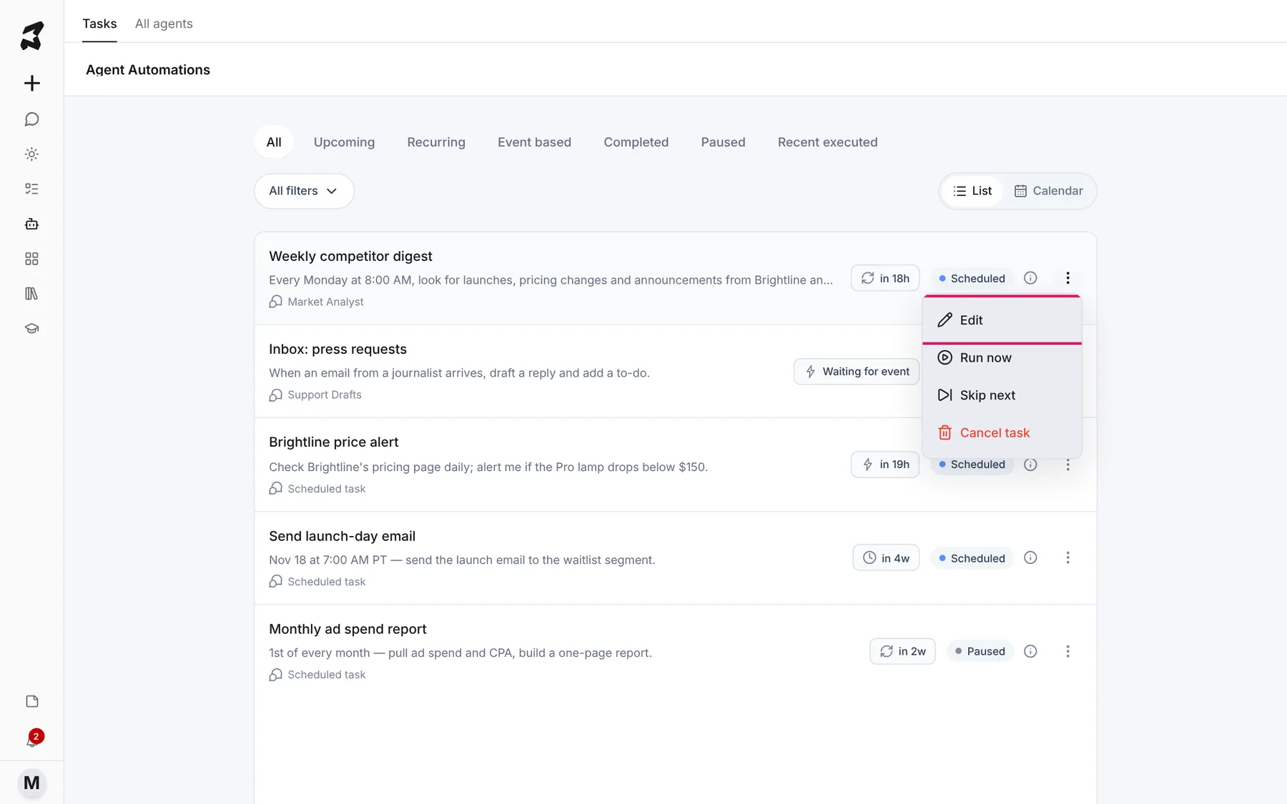Filter by the Recurring tab

click(x=436, y=142)
